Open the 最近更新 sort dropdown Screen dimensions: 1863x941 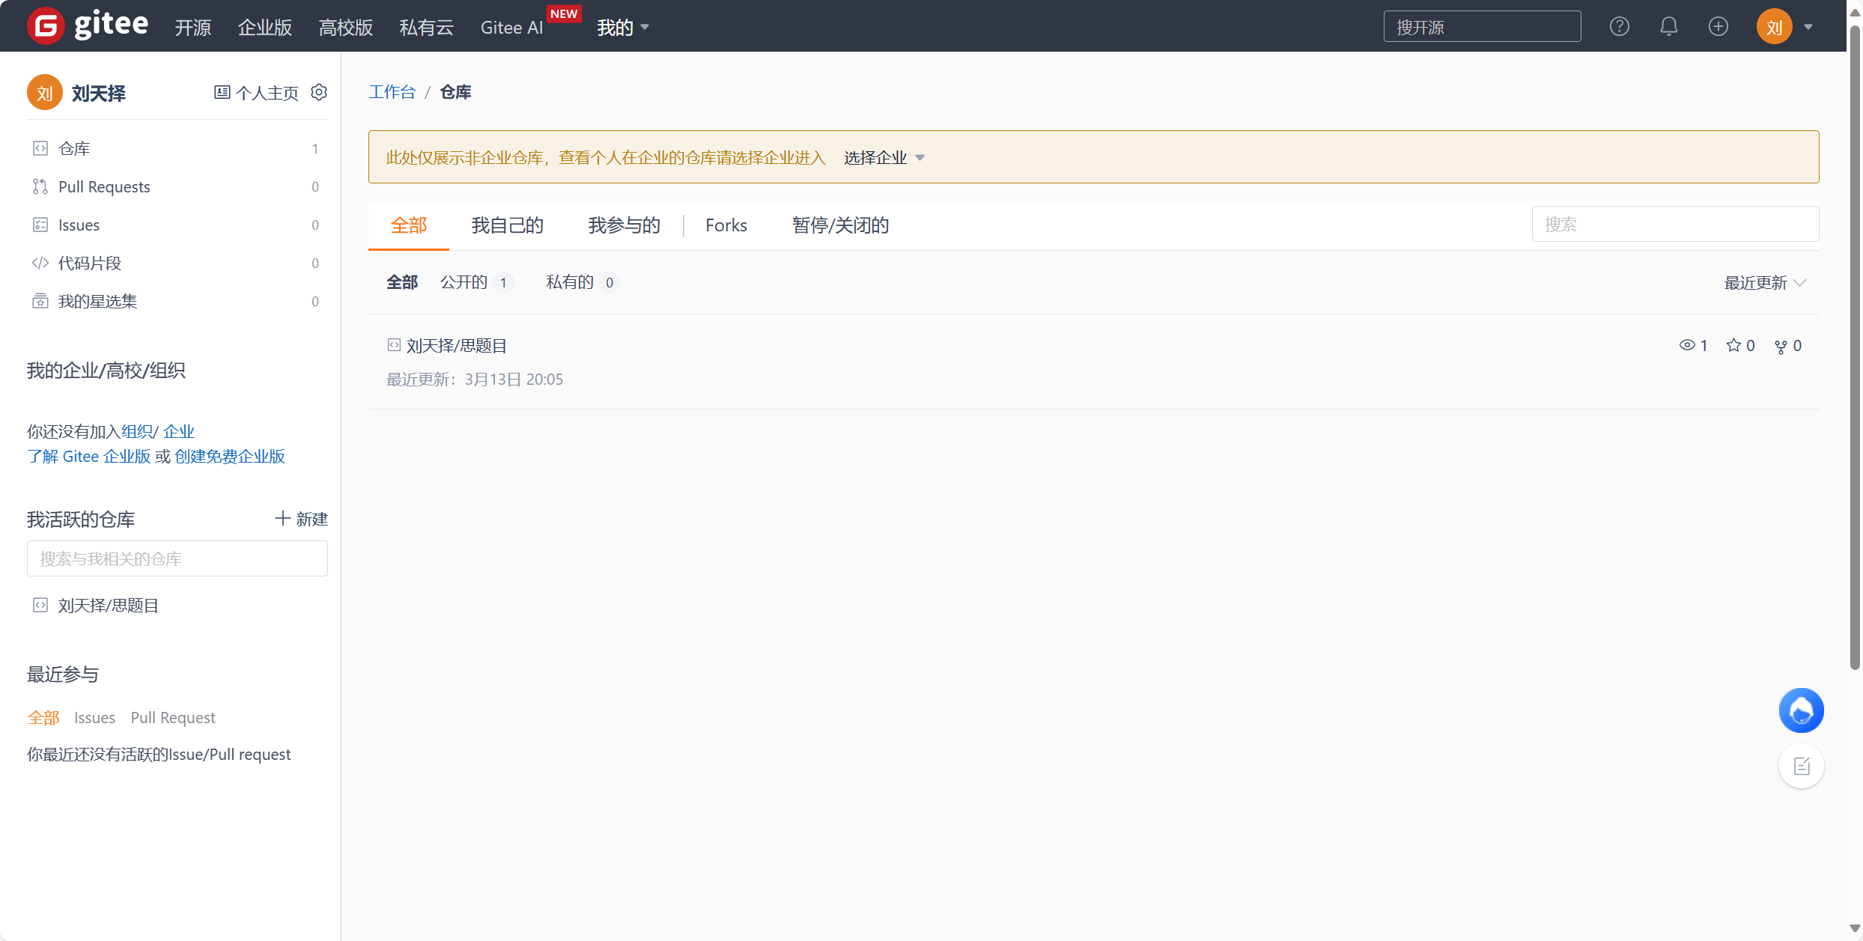click(x=1765, y=283)
